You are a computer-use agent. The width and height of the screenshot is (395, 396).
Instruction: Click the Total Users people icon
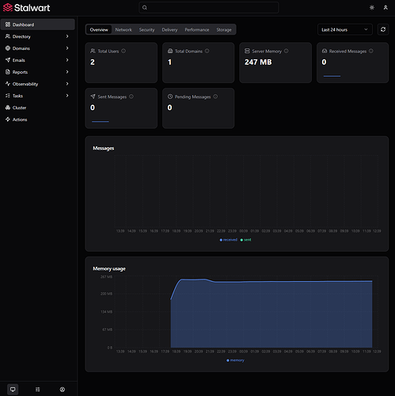click(x=93, y=51)
